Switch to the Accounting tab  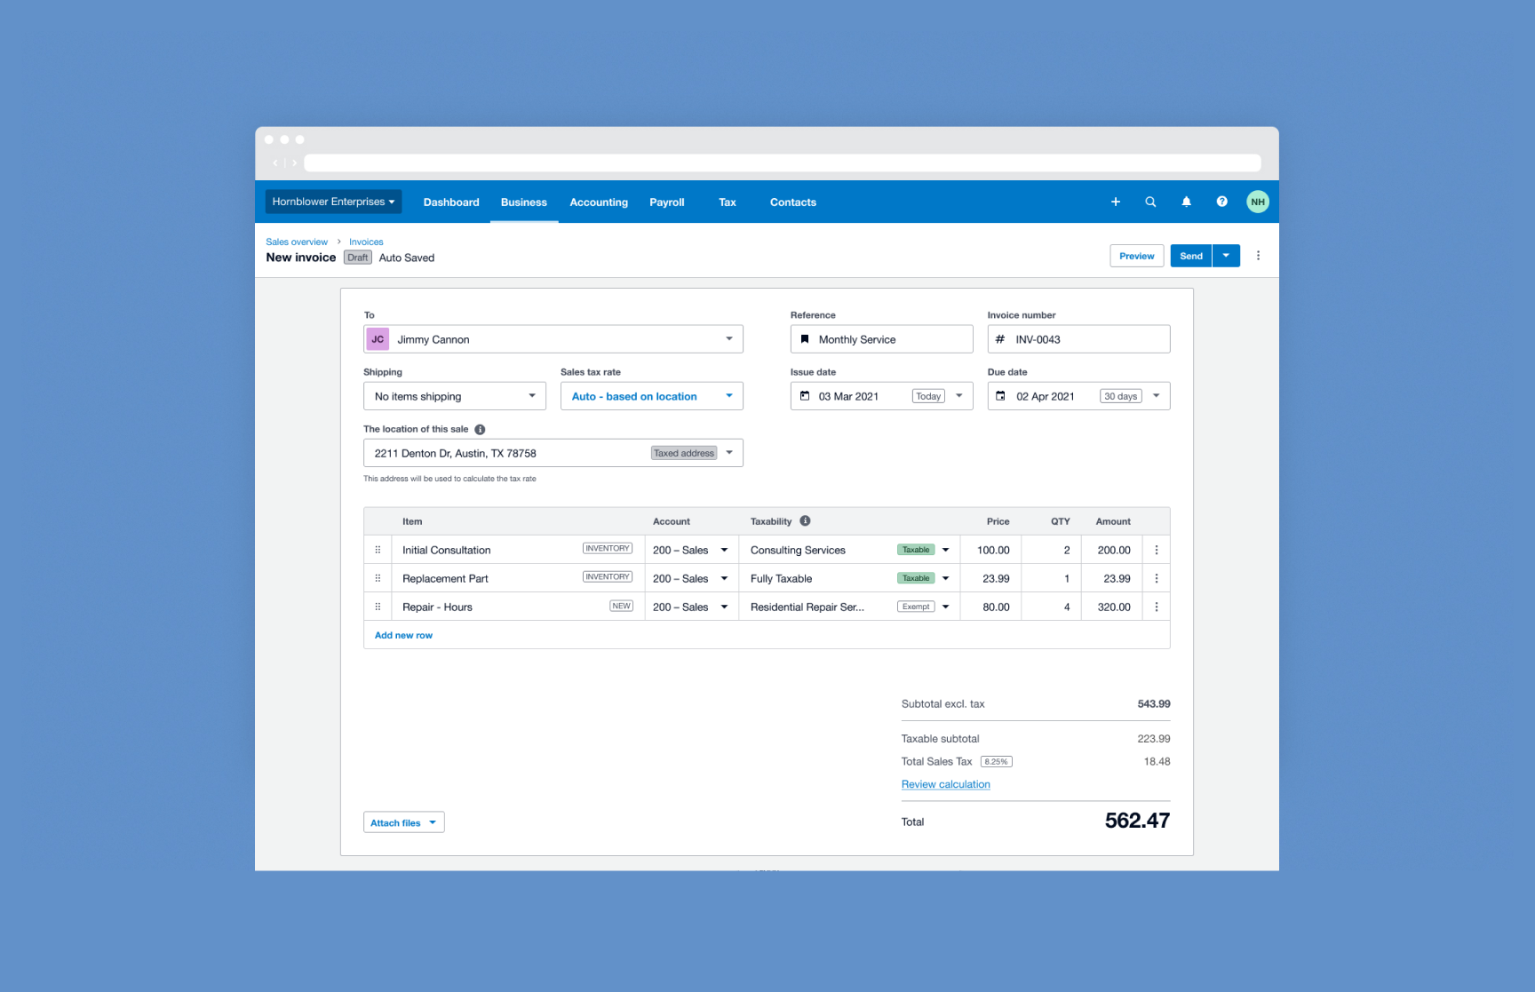tap(599, 202)
